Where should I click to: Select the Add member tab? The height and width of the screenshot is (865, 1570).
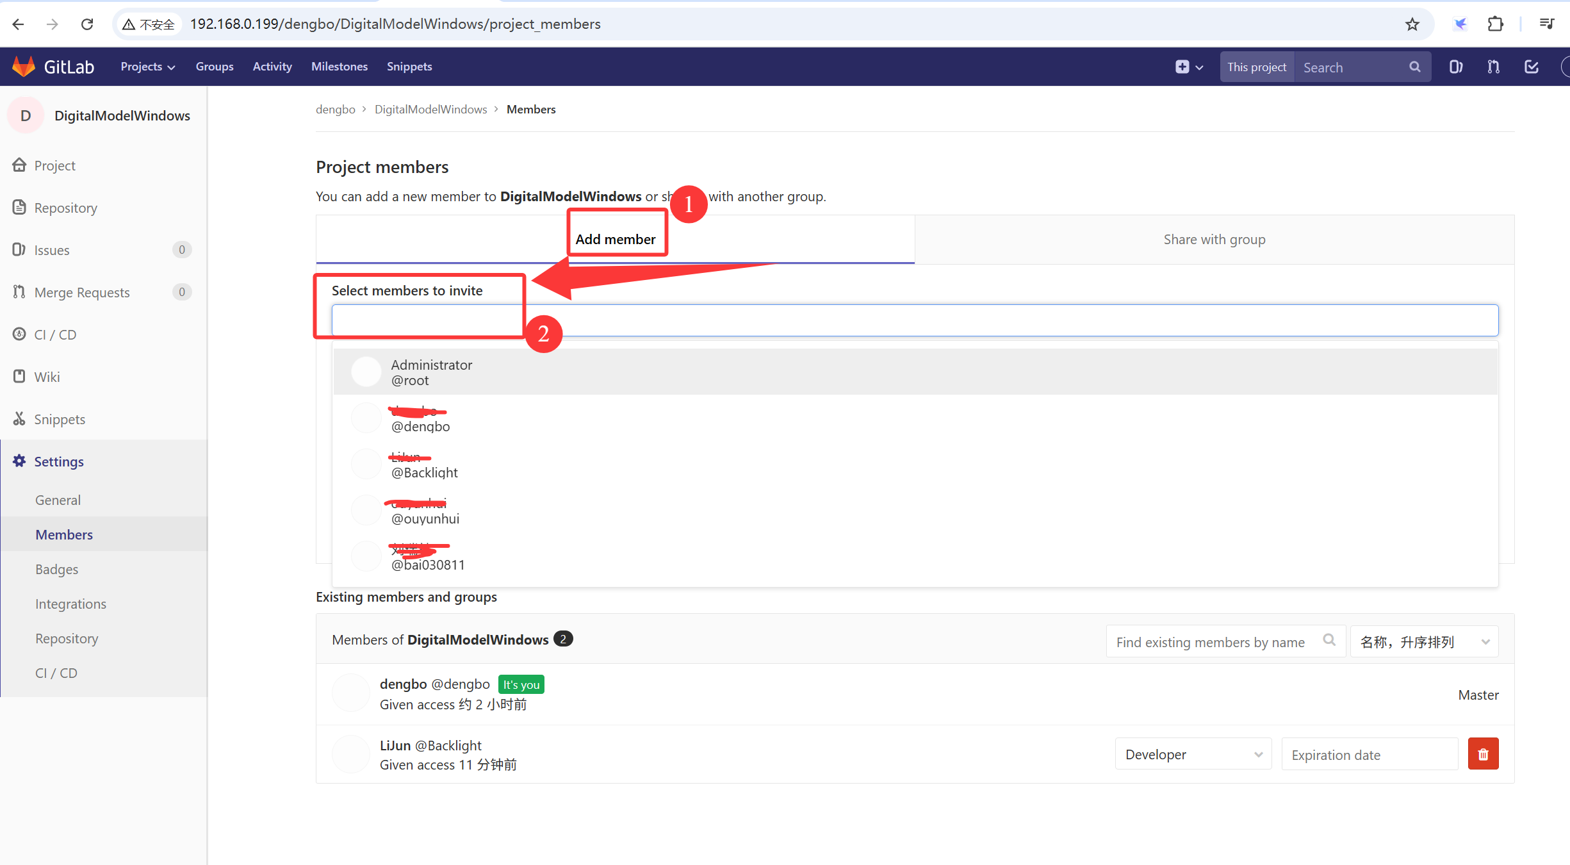click(x=615, y=239)
